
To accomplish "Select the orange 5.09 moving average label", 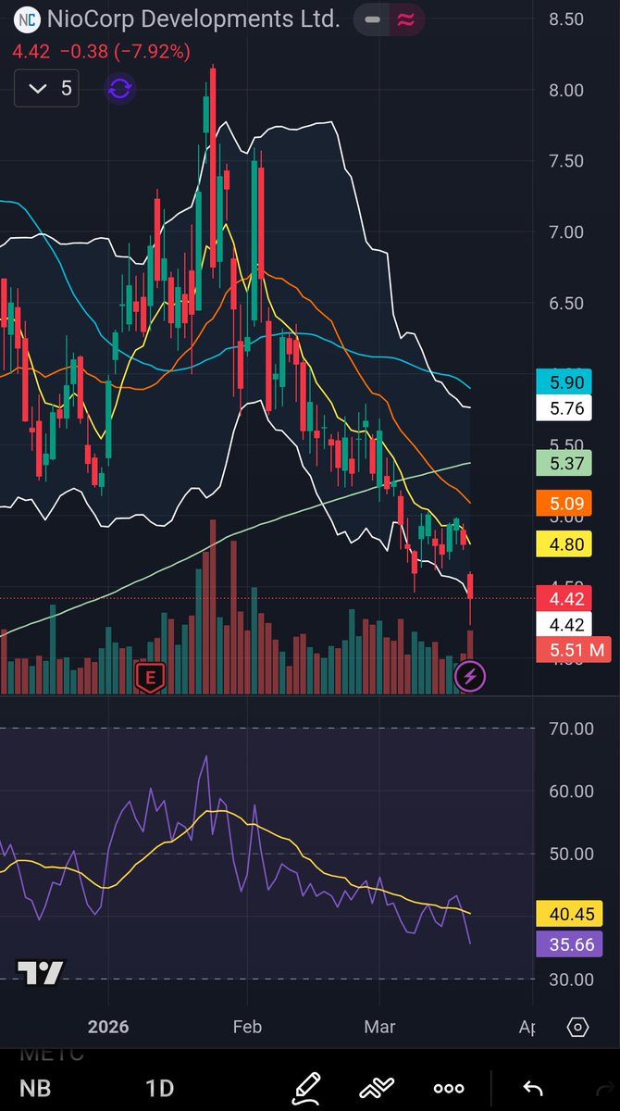I will pos(564,505).
